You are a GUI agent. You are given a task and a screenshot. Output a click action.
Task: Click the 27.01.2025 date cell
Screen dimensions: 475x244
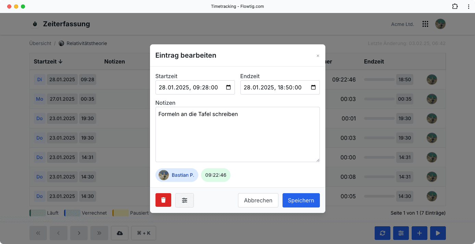pos(62,99)
